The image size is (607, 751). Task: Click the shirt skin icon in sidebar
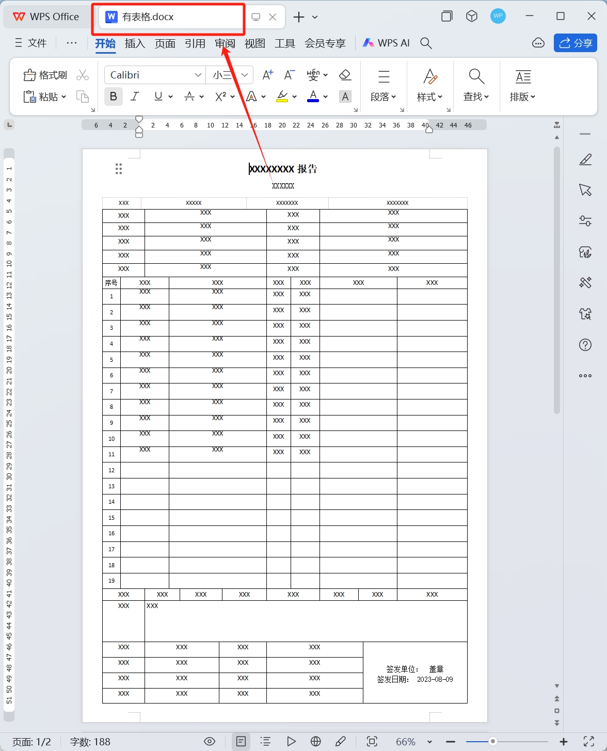point(585,314)
